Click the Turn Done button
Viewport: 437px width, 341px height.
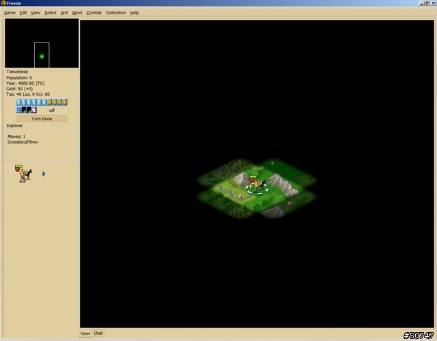tap(42, 119)
